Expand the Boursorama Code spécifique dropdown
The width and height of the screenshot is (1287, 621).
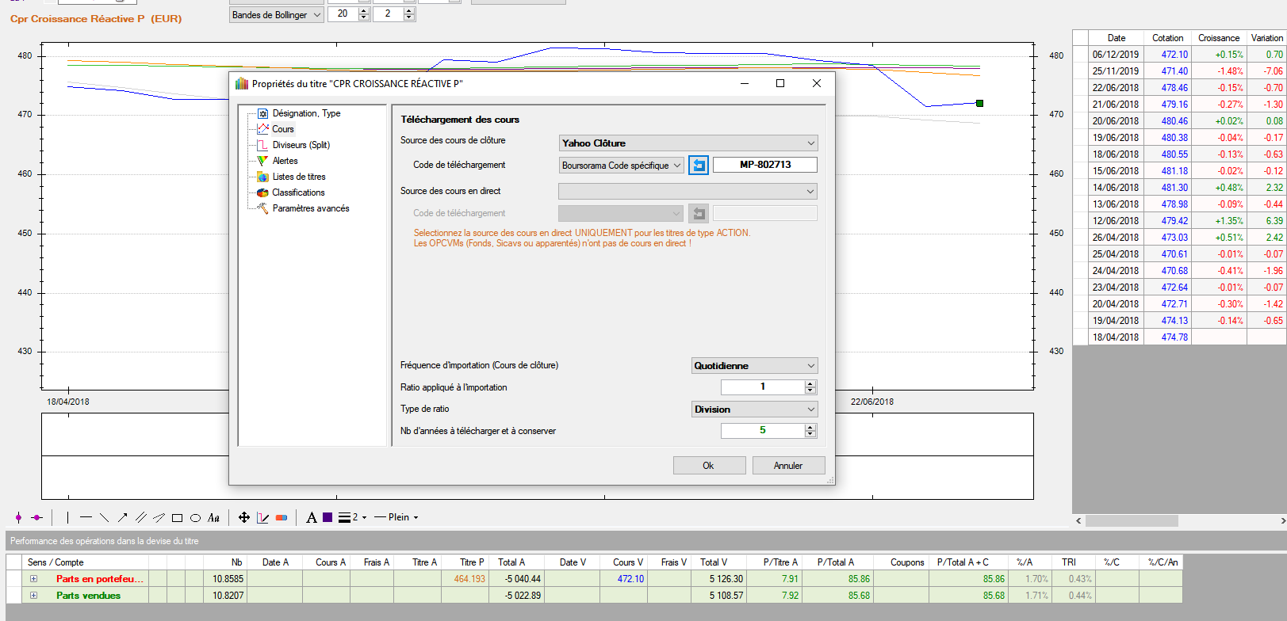(621, 166)
